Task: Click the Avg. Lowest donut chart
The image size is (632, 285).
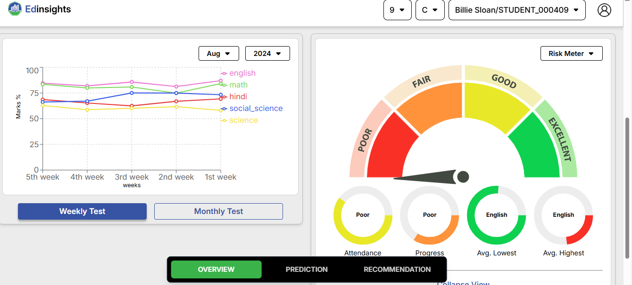Action: point(496,215)
